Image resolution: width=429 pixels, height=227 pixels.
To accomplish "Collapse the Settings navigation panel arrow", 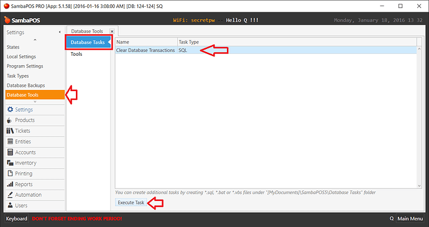I will click(x=60, y=32).
